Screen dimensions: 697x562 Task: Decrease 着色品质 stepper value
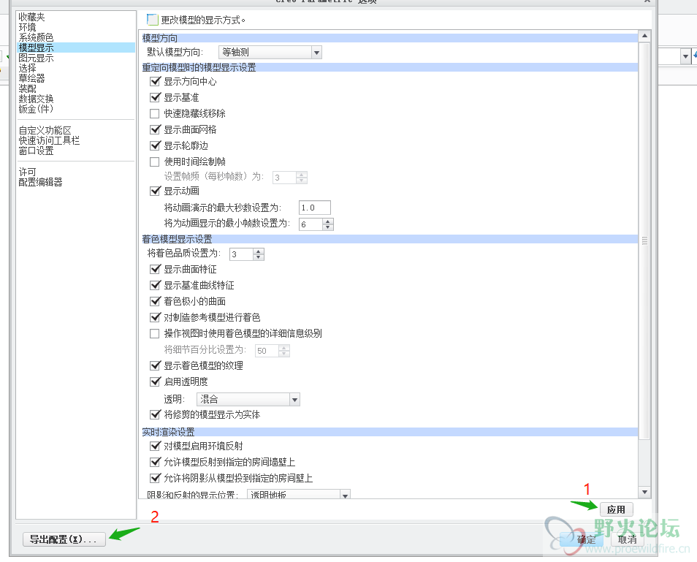pos(259,257)
